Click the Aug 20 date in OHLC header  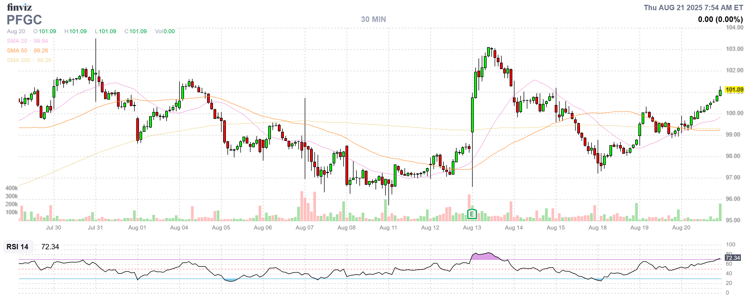coord(16,31)
